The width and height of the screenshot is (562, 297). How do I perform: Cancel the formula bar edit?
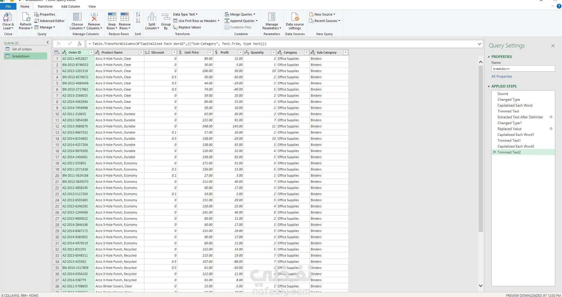[59, 44]
